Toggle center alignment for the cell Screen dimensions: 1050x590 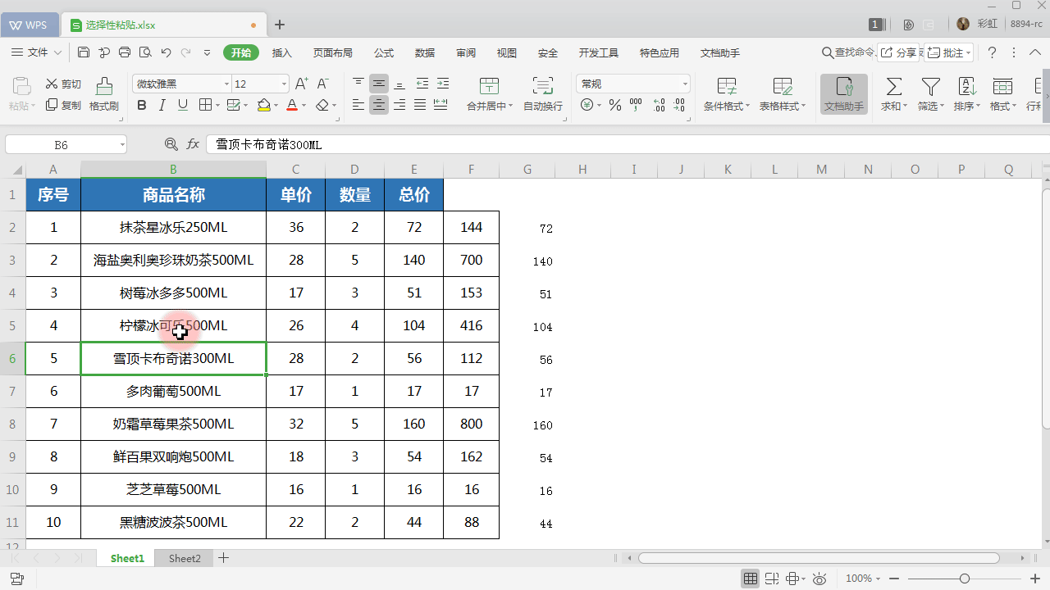click(379, 105)
